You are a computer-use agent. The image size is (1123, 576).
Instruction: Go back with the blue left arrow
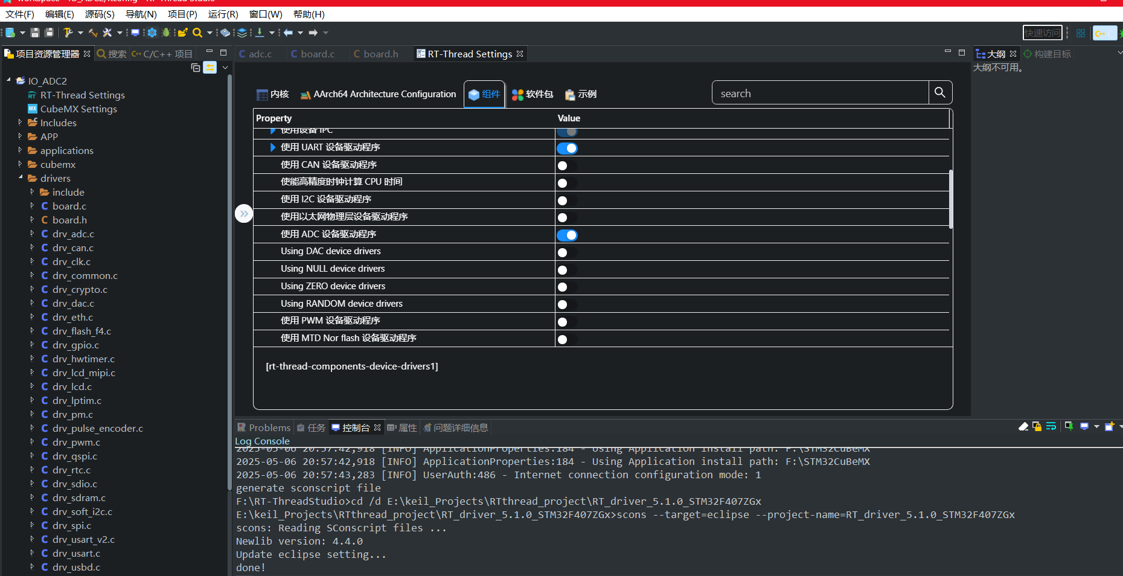(x=289, y=33)
